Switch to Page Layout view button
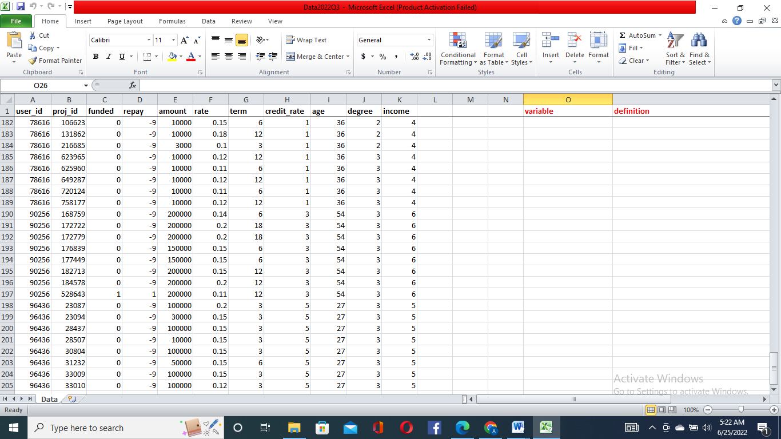Image resolution: width=781 pixels, height=439 pixels. (x=661, y=410)
